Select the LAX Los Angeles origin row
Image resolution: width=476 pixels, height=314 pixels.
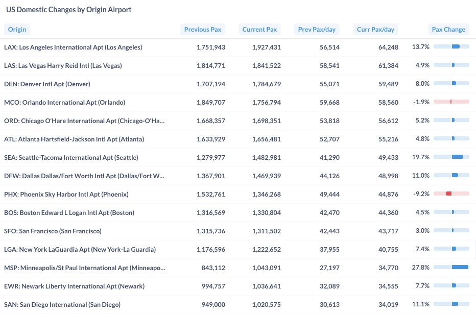[238, 47]
